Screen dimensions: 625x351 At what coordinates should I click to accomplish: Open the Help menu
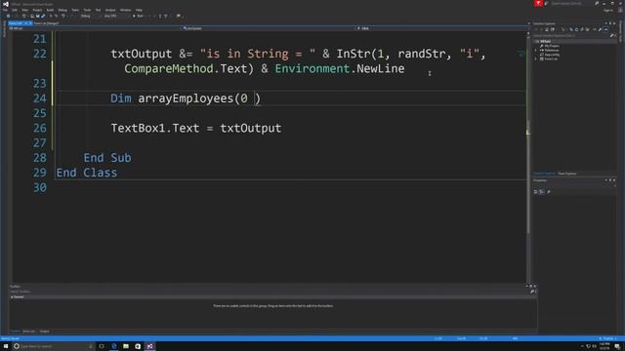tap(139, 10)
